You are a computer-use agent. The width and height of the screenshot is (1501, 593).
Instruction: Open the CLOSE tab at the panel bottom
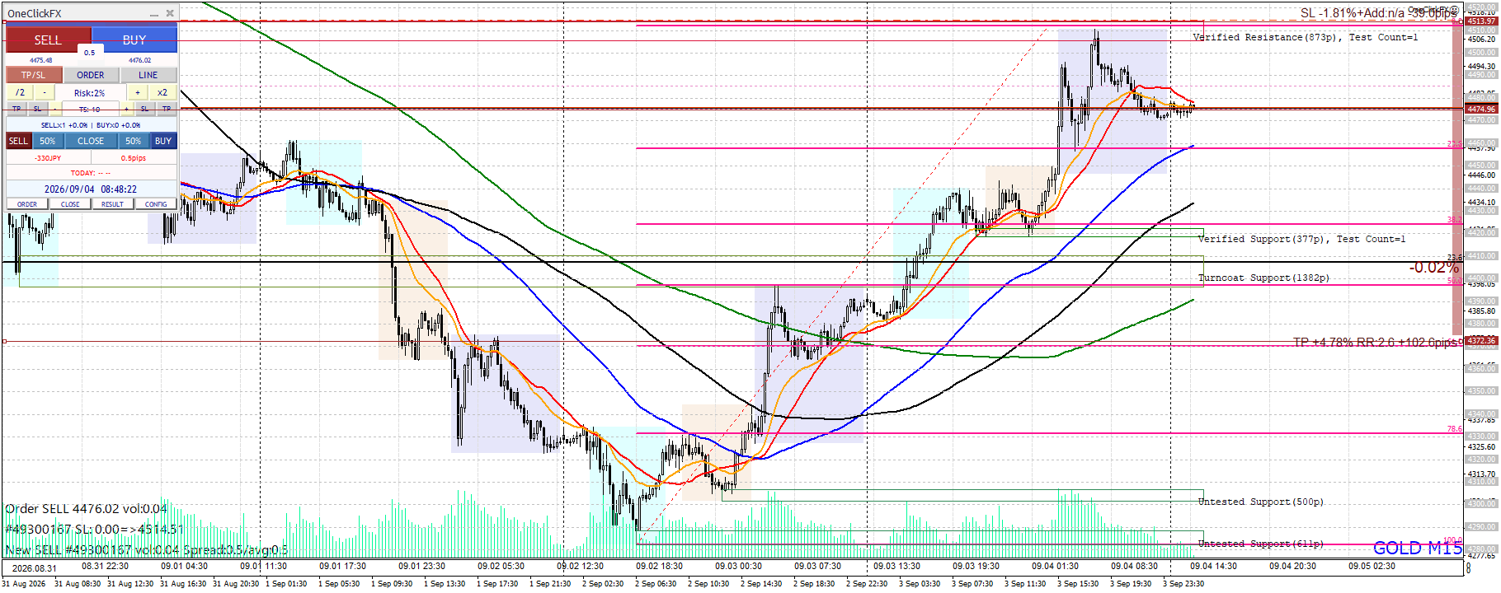(x=70, y=204)
